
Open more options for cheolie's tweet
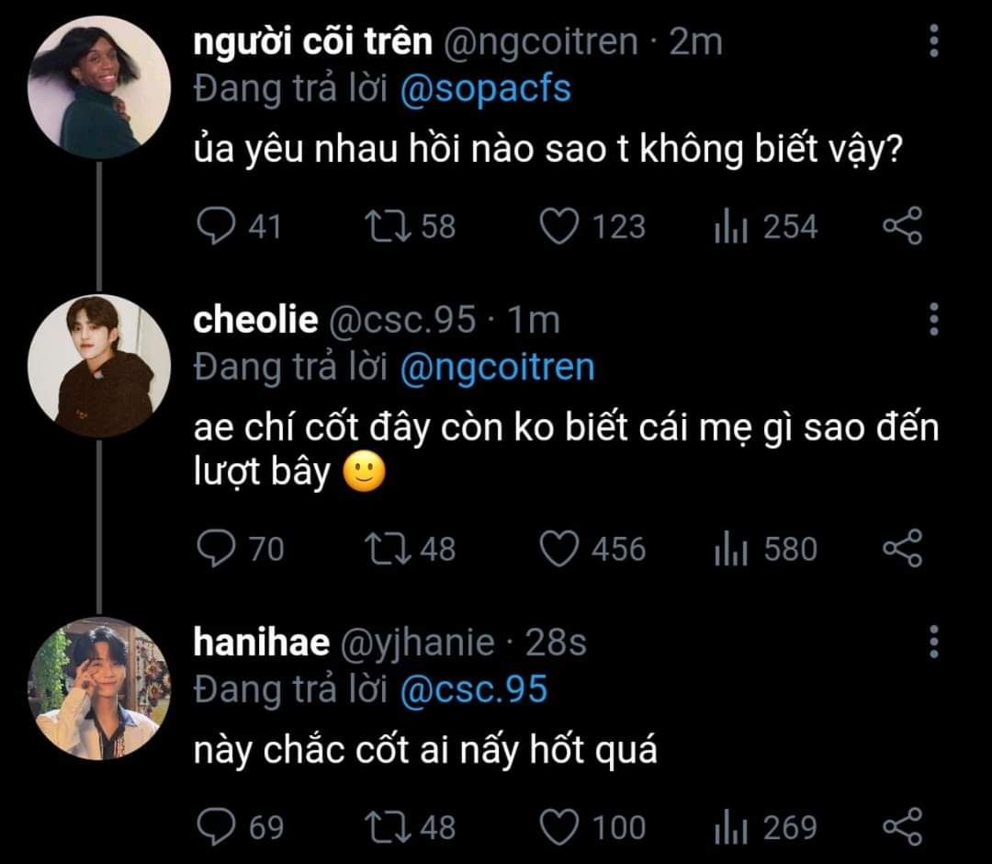pyautogui.click(x=934, y=319)
